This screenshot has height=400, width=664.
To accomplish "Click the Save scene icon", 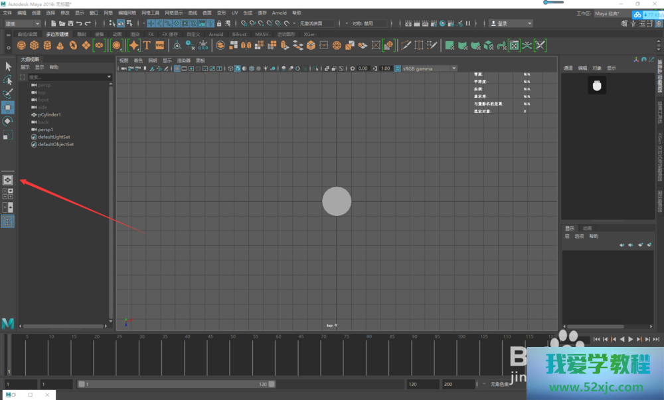I will 70,23.
